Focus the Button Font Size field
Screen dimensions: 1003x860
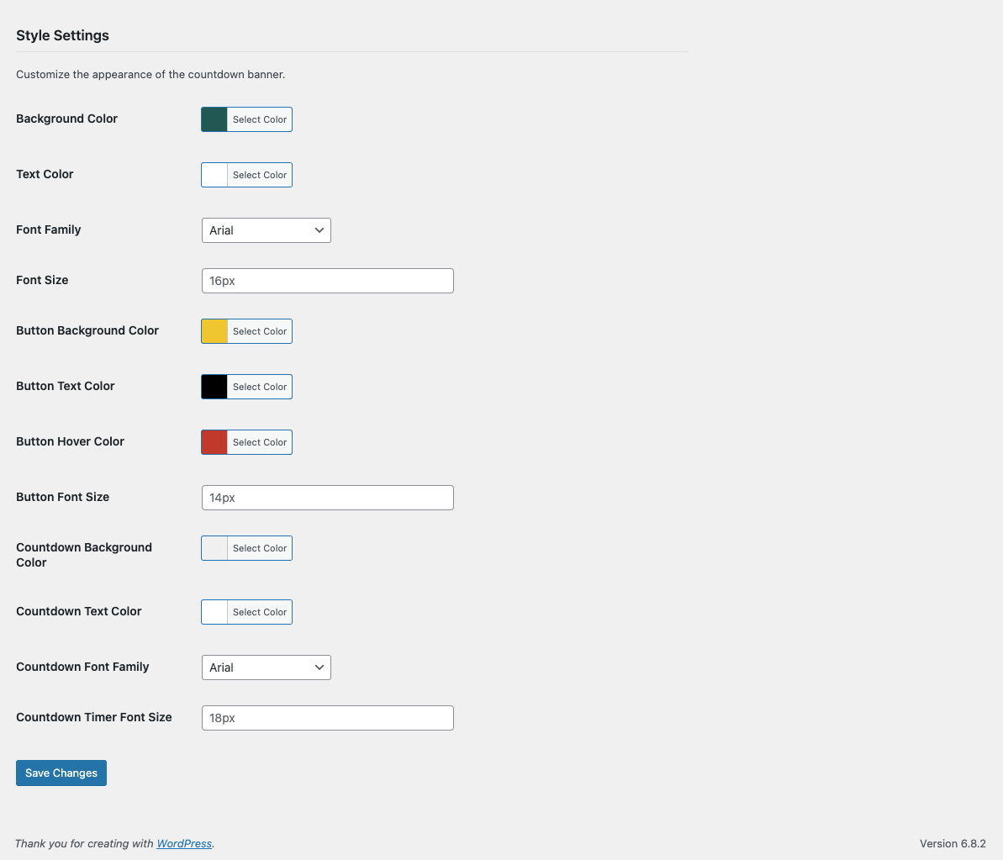click(x=327, y=498)
